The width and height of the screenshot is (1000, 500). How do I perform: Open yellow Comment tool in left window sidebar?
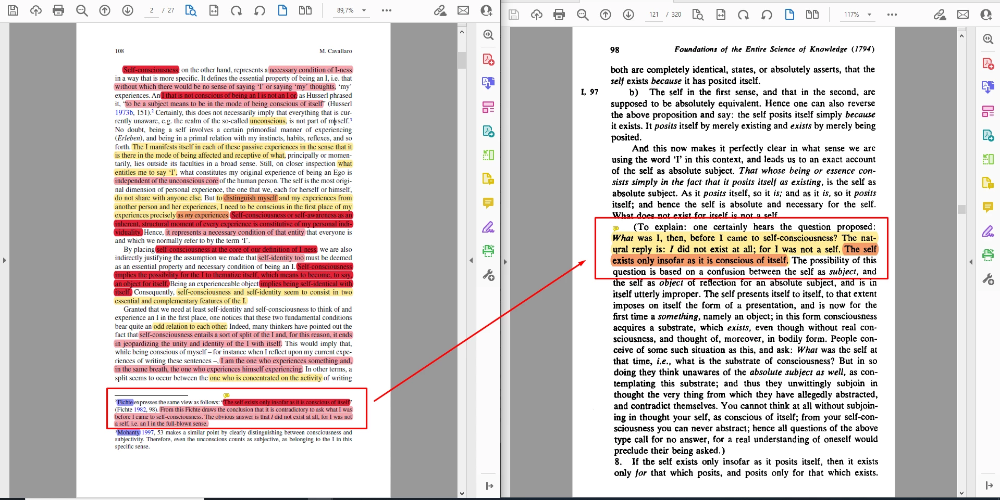[488, 203]
